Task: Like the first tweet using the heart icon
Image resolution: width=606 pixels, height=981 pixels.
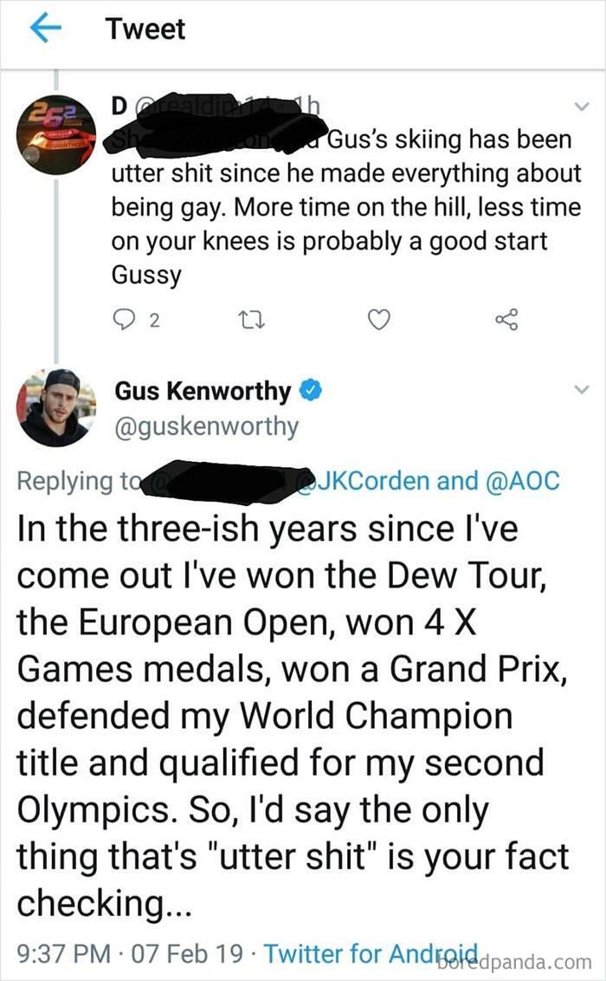Action: tap(377, 319)
